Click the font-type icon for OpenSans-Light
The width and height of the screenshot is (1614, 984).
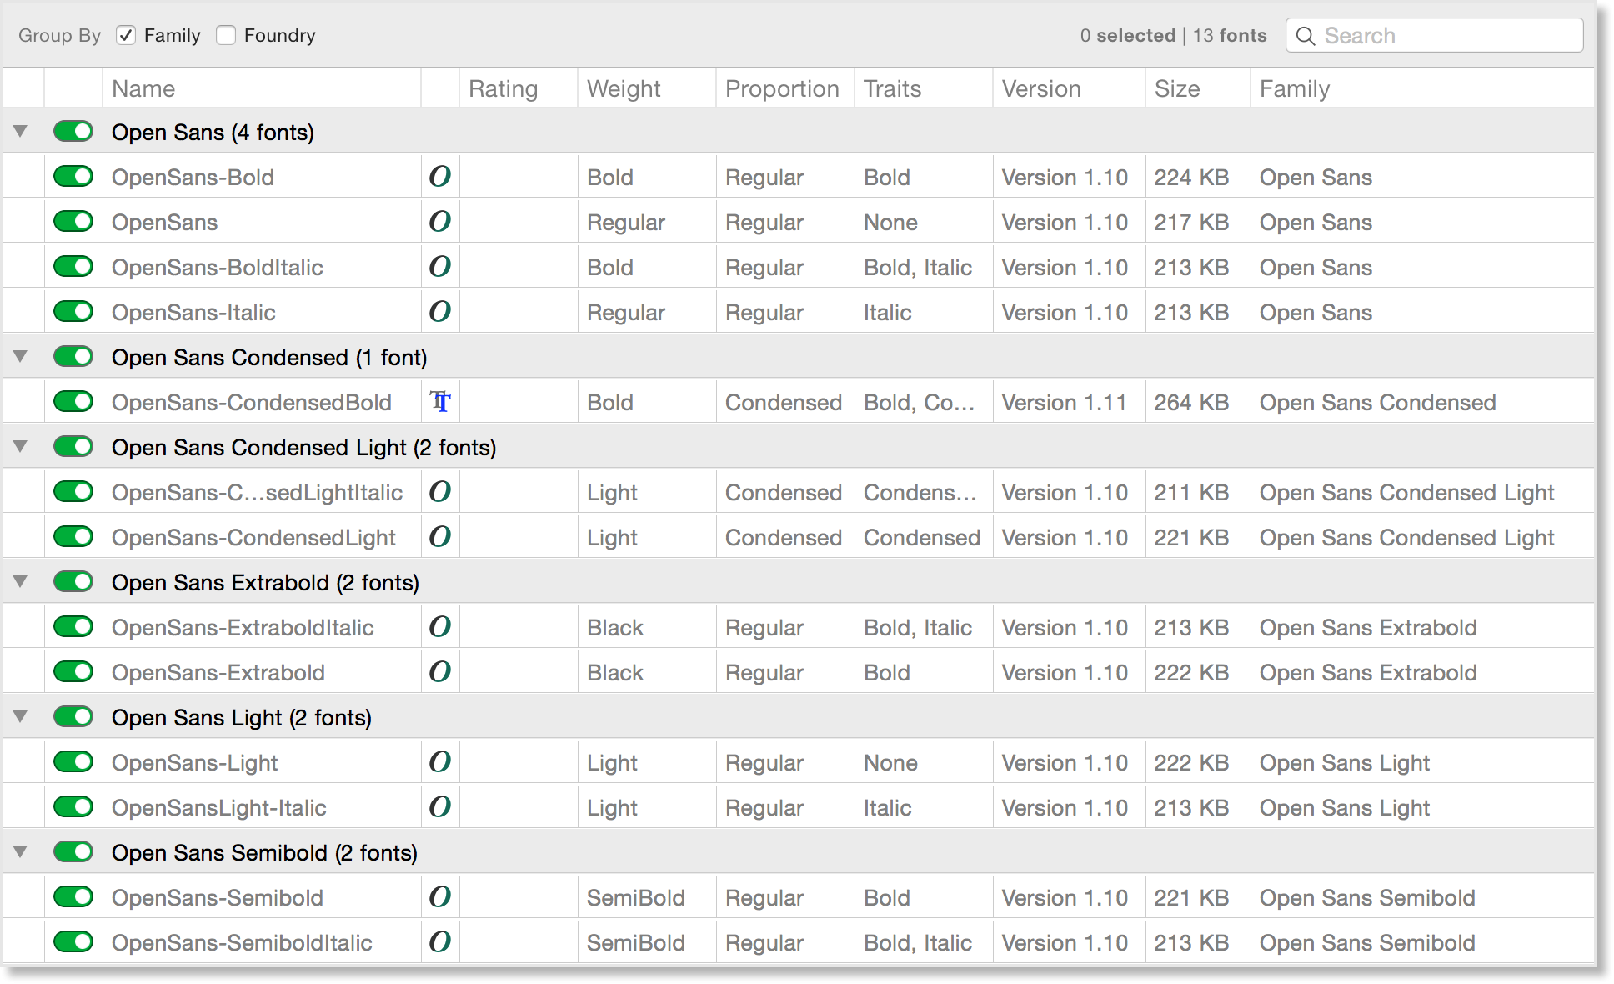pyautogui.click(x=440, y=761)
